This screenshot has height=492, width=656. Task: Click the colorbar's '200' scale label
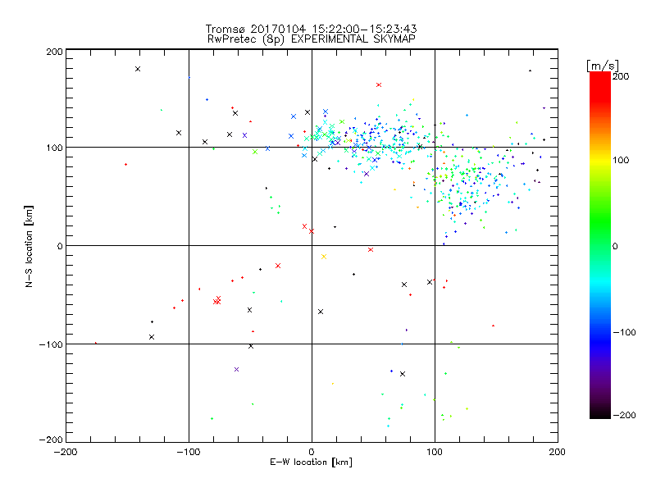click(x=621, y=76)
